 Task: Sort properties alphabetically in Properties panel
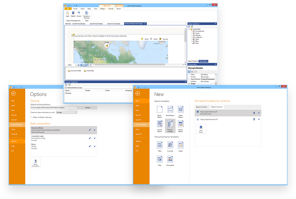pyautogui.click(x=192, y=72)
